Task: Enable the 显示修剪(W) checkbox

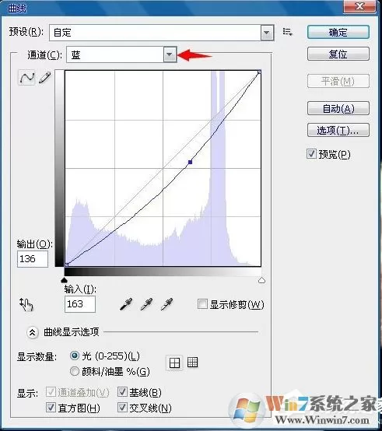Action: (202, 304)
